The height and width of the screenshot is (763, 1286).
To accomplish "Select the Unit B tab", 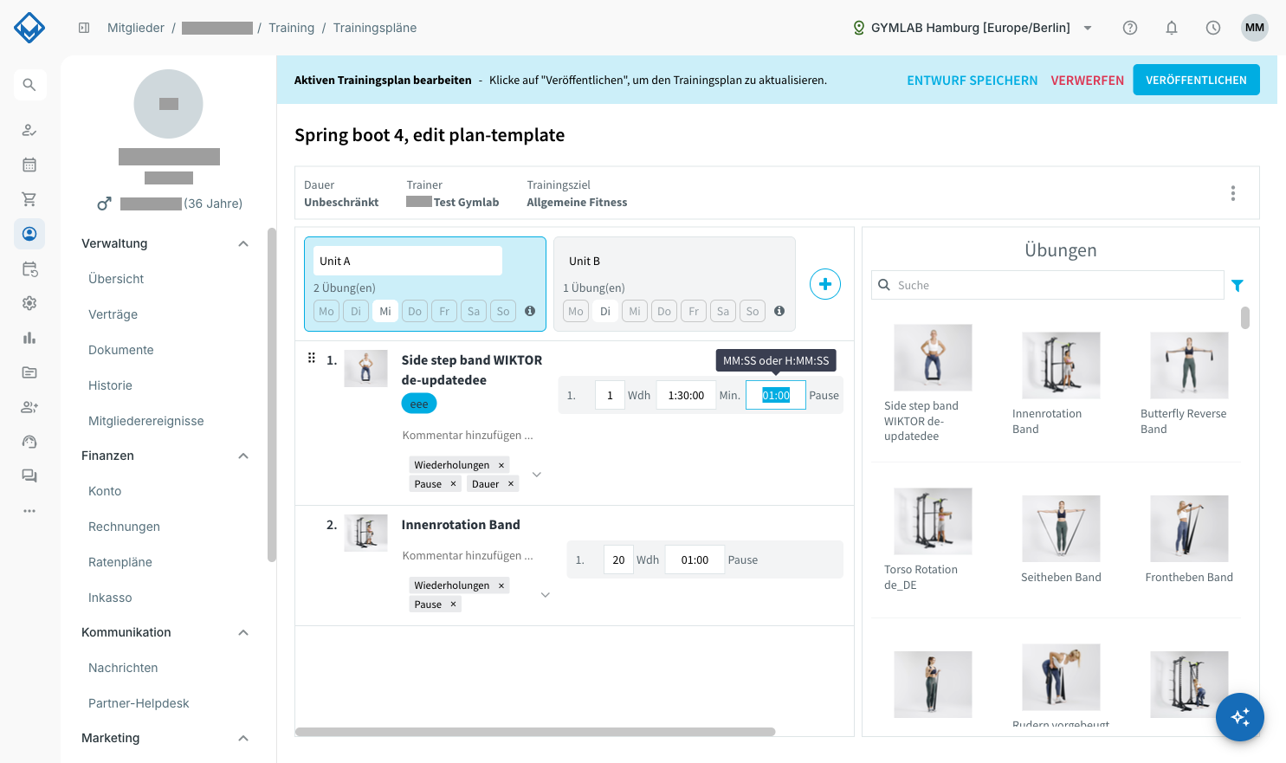I will [675, 284].
